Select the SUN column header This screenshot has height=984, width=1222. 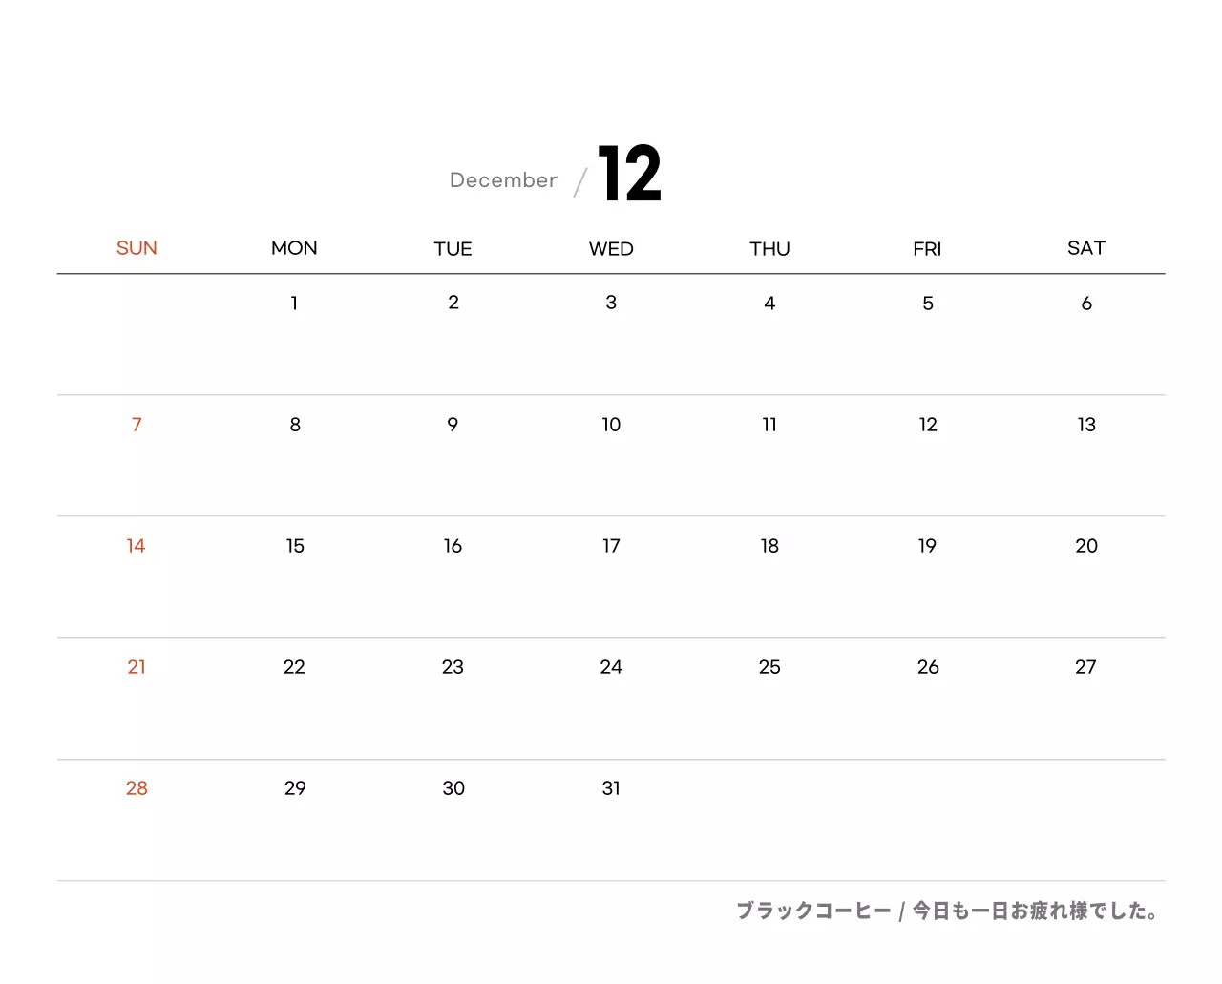coord(137,248)
